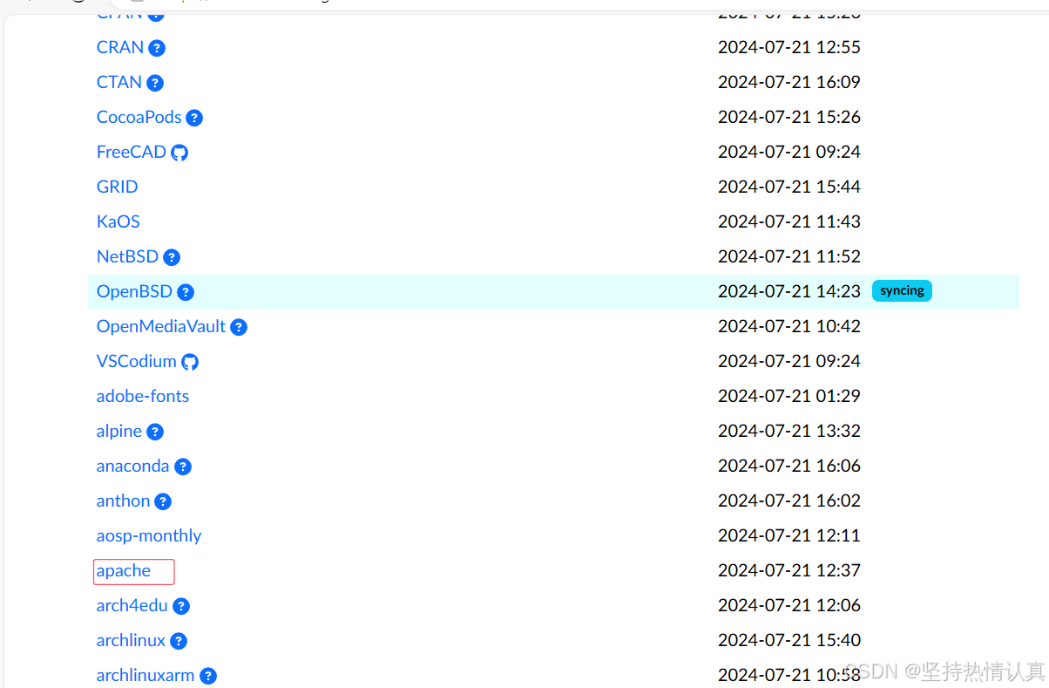Click the GitHub icon beside FreeCAD
The height and width of the screenshot is (688, 1049).
[179, 153]
